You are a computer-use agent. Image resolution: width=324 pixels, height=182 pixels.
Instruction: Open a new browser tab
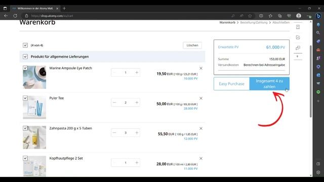pos(64,9)
